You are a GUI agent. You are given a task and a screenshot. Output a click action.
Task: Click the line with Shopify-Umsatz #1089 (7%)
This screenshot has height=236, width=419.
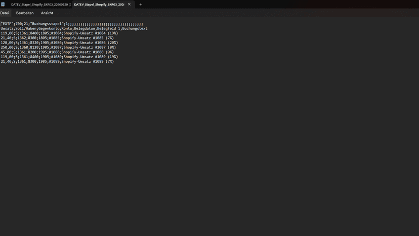pos(57,62)
